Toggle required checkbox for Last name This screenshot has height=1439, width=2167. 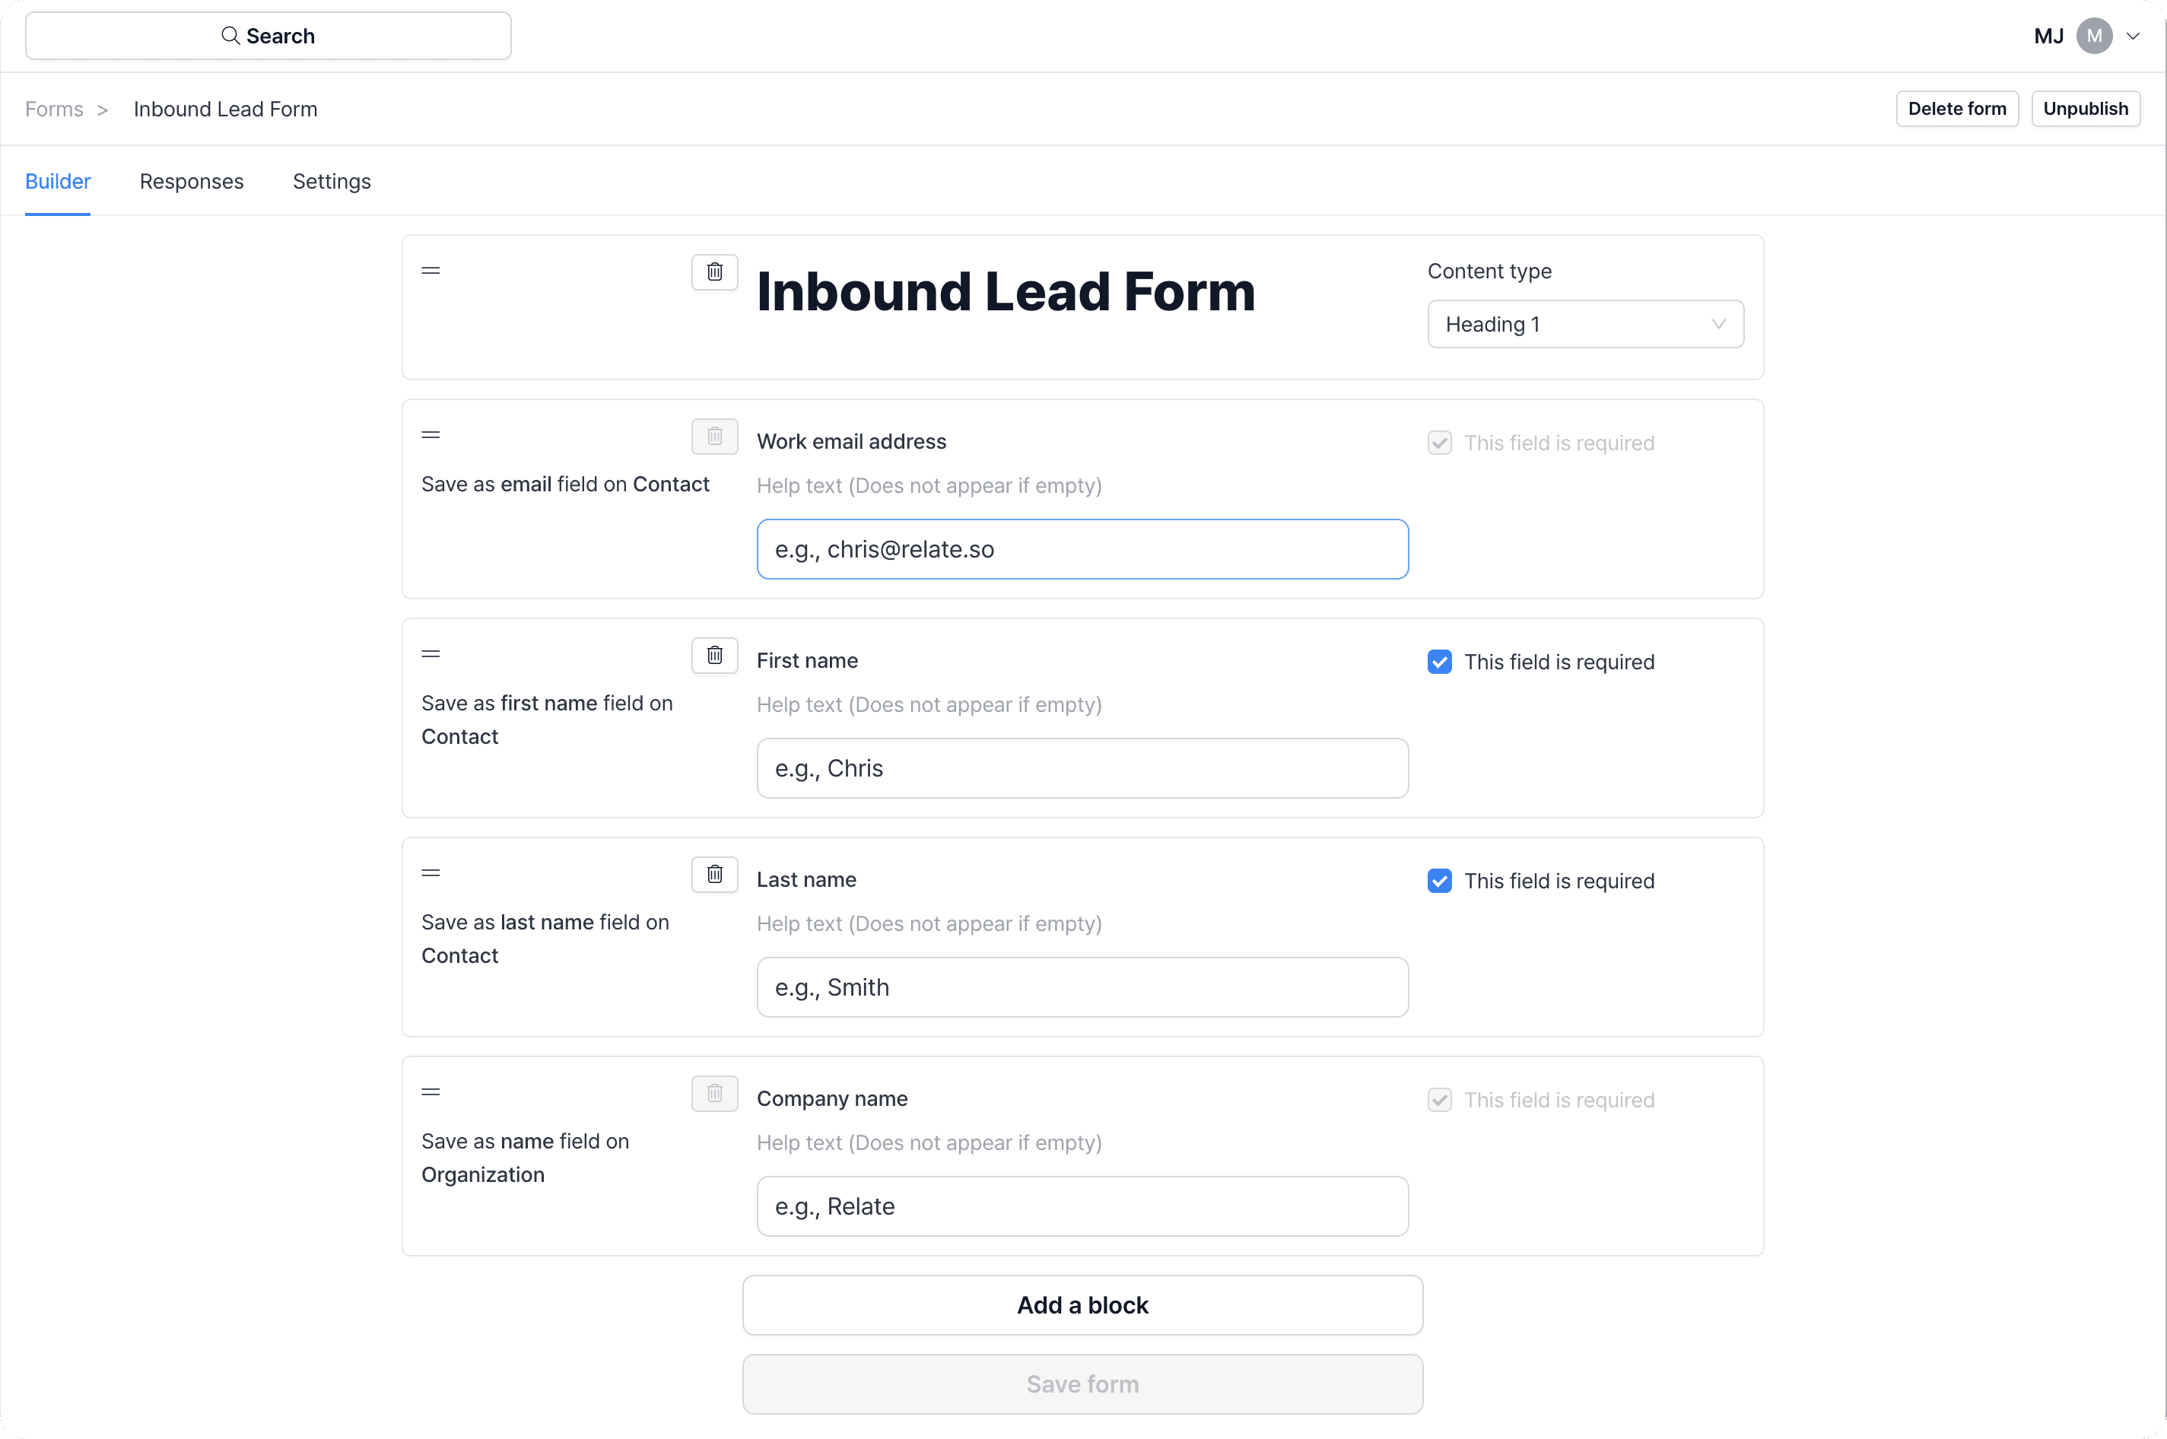pos(1439,881)
